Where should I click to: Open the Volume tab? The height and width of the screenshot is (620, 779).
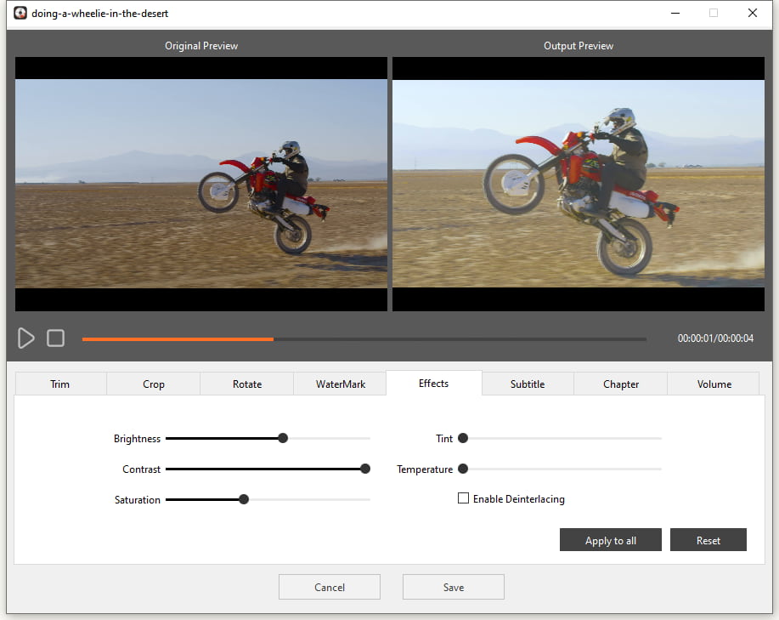pyautogui.click(x=714, y=384)
